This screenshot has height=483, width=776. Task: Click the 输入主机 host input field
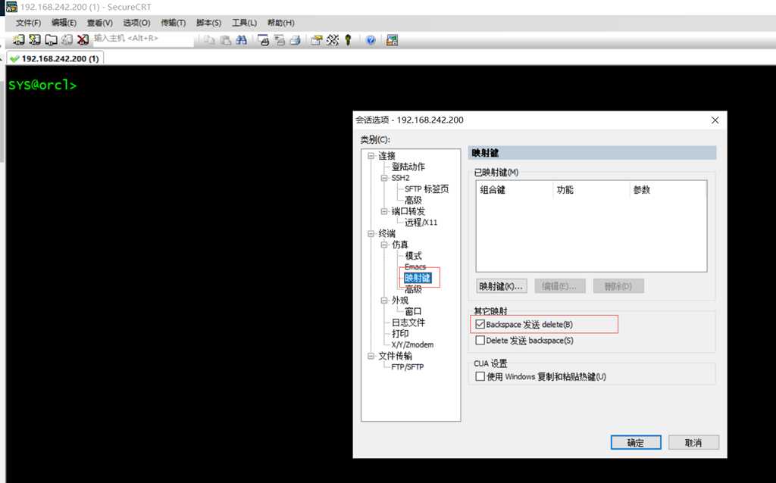click(143, 39)
